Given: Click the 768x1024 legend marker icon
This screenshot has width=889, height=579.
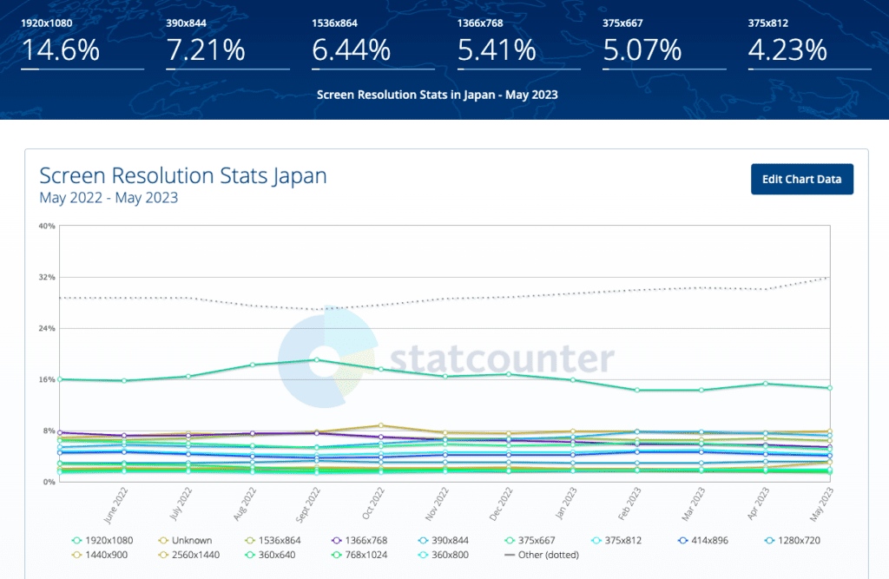Looking at the screenshot, I should 333,555.
